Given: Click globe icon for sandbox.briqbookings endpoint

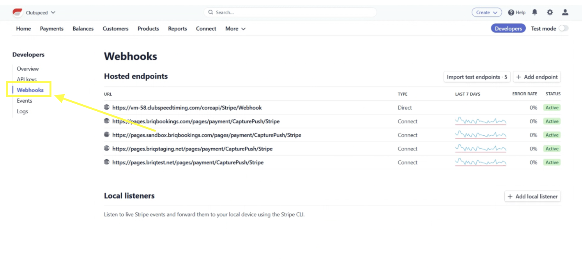Looking at the screenshot, I should pyautogui.click(x=107, y=135).
